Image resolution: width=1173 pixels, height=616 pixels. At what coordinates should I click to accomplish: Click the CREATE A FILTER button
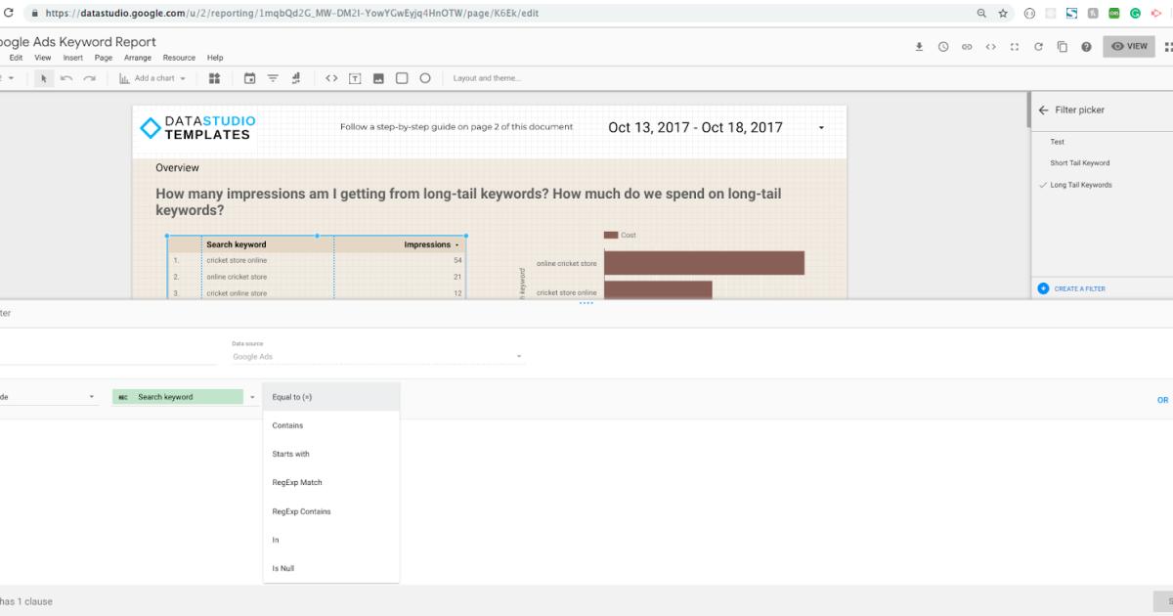pyautogui.click(x=1080, y=287)
